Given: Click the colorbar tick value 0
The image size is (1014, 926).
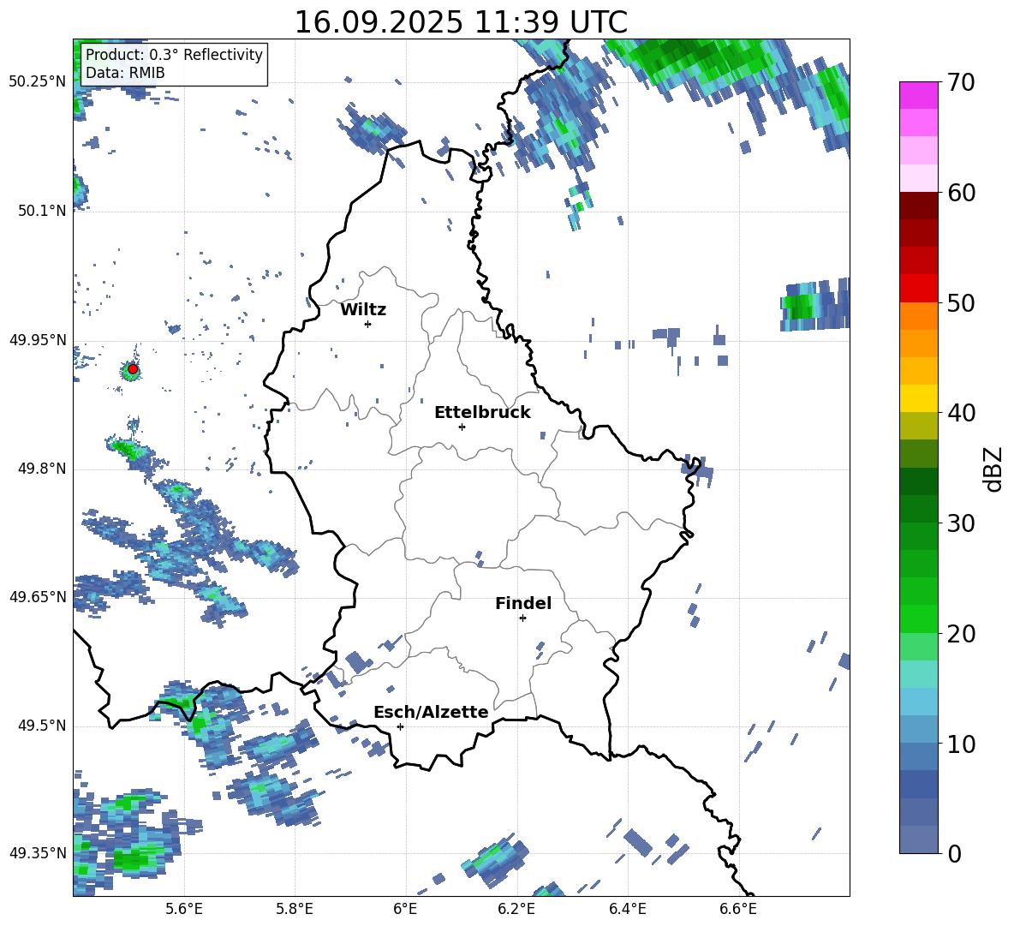Looking at the screenshot, I should click(954, 853).
